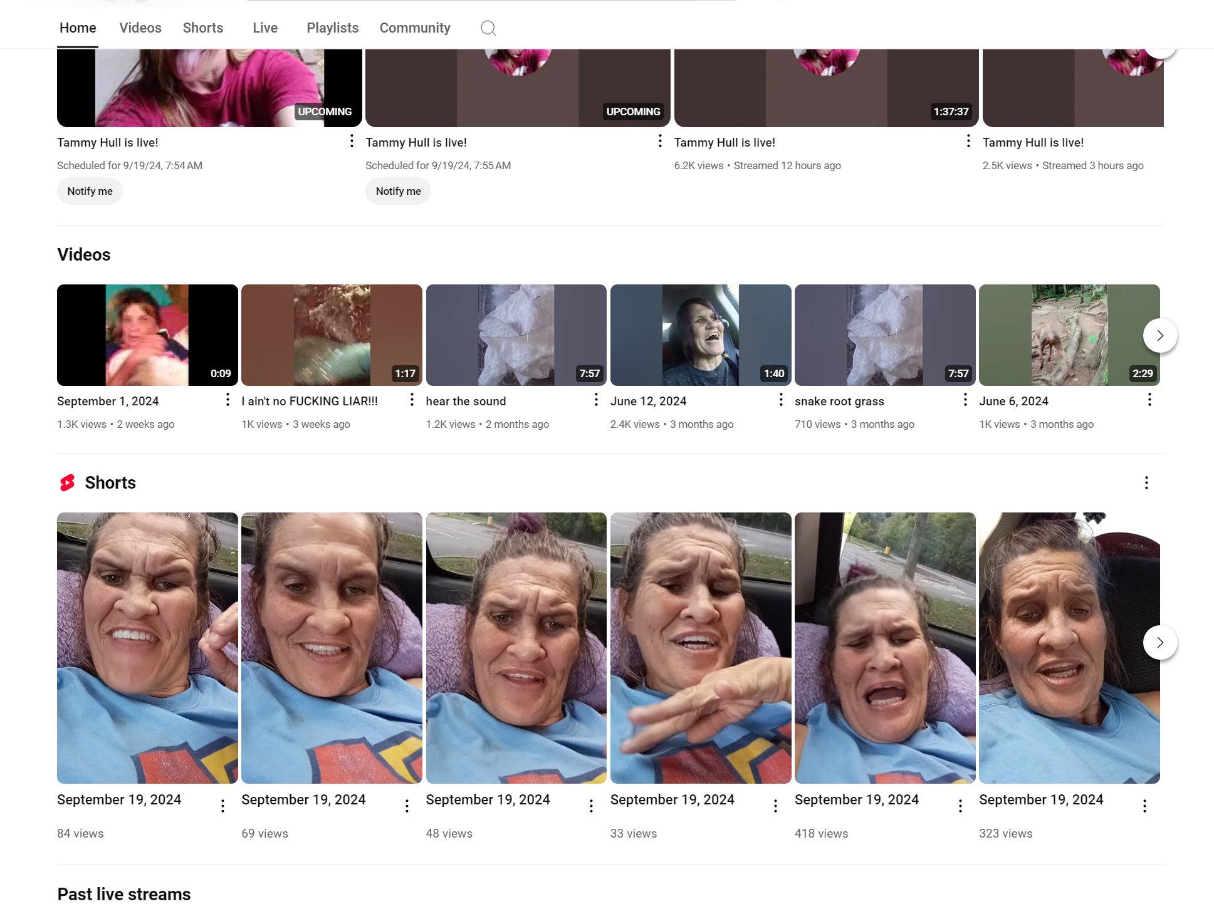Open options for June 12, 2024 video
The height and width of the screenshot is (904, 1214).
(781, 400)
